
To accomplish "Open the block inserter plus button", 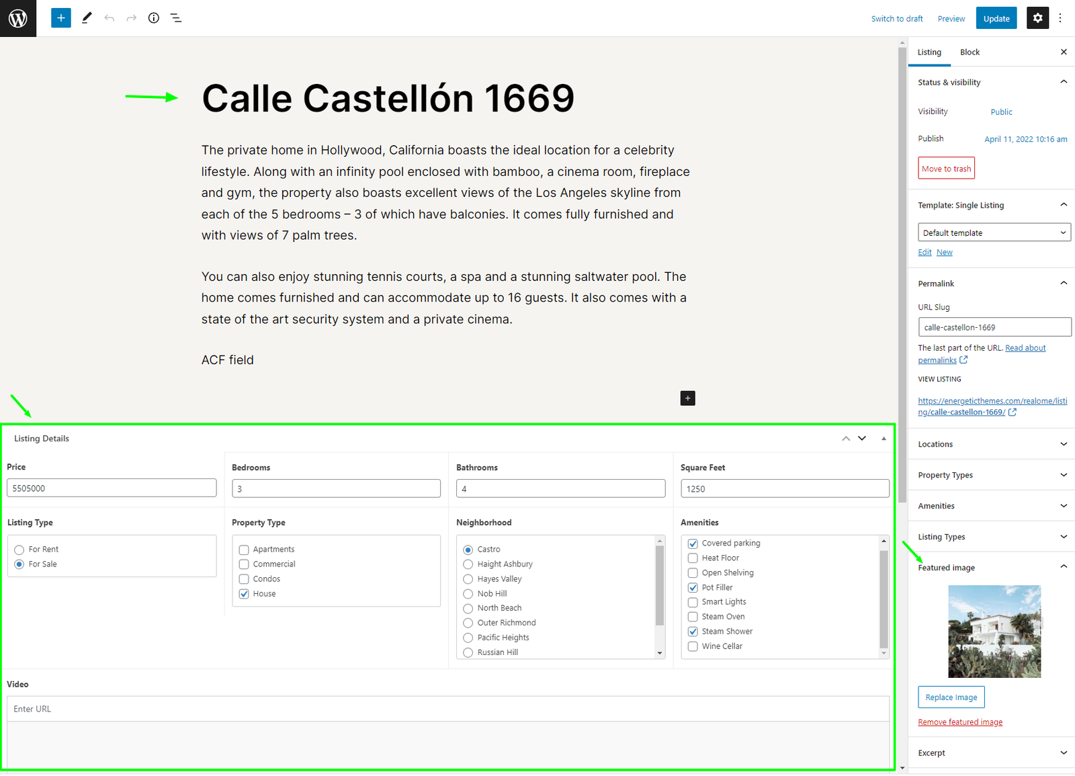I will click(60, 18).
